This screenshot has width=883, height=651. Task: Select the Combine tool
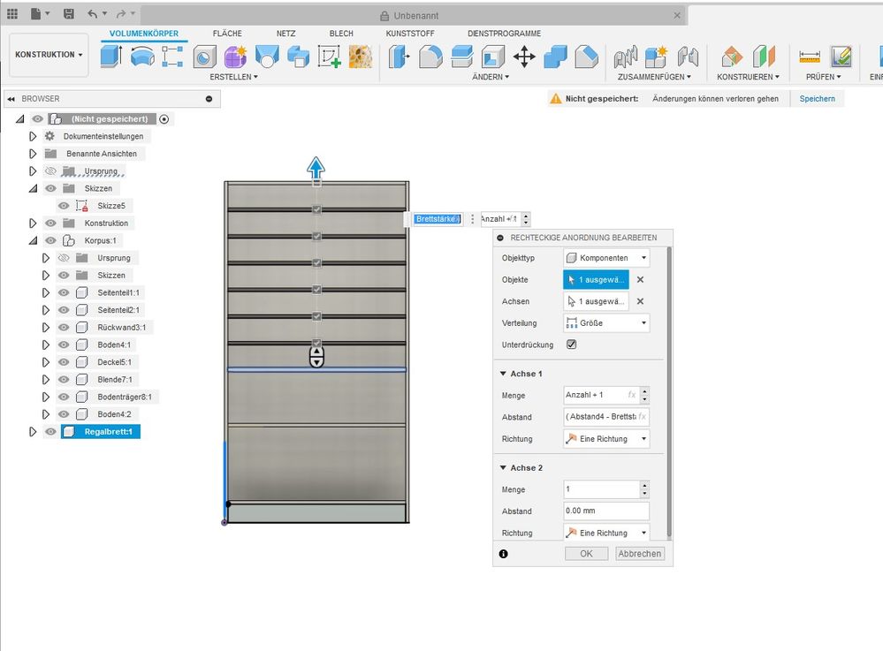[555, 57]
